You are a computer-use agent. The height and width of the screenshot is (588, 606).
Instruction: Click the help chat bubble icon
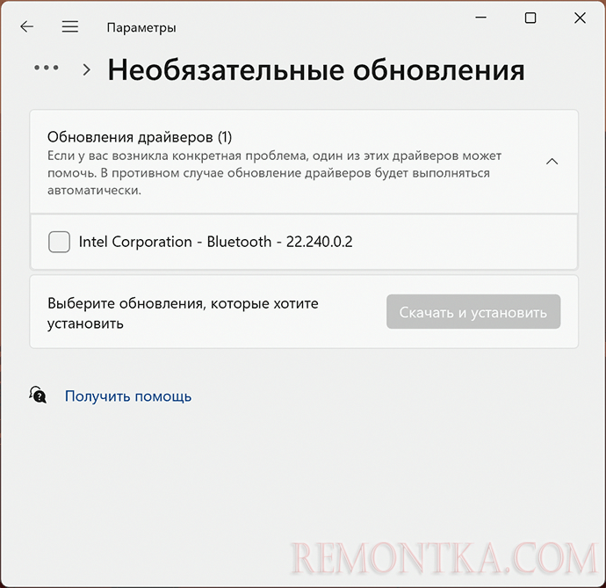tap(38, 395)
